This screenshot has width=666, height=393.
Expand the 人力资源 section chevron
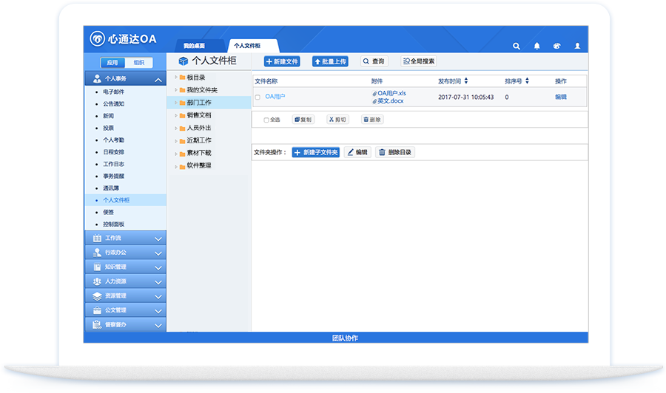pos(158,282)
